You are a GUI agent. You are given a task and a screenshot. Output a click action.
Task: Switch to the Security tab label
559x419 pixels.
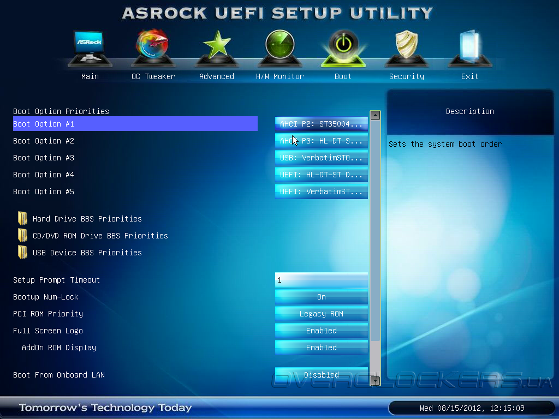pos(406,76)
